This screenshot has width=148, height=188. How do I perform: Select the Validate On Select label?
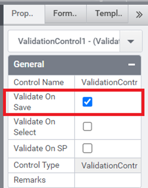(x=35, y=127)
